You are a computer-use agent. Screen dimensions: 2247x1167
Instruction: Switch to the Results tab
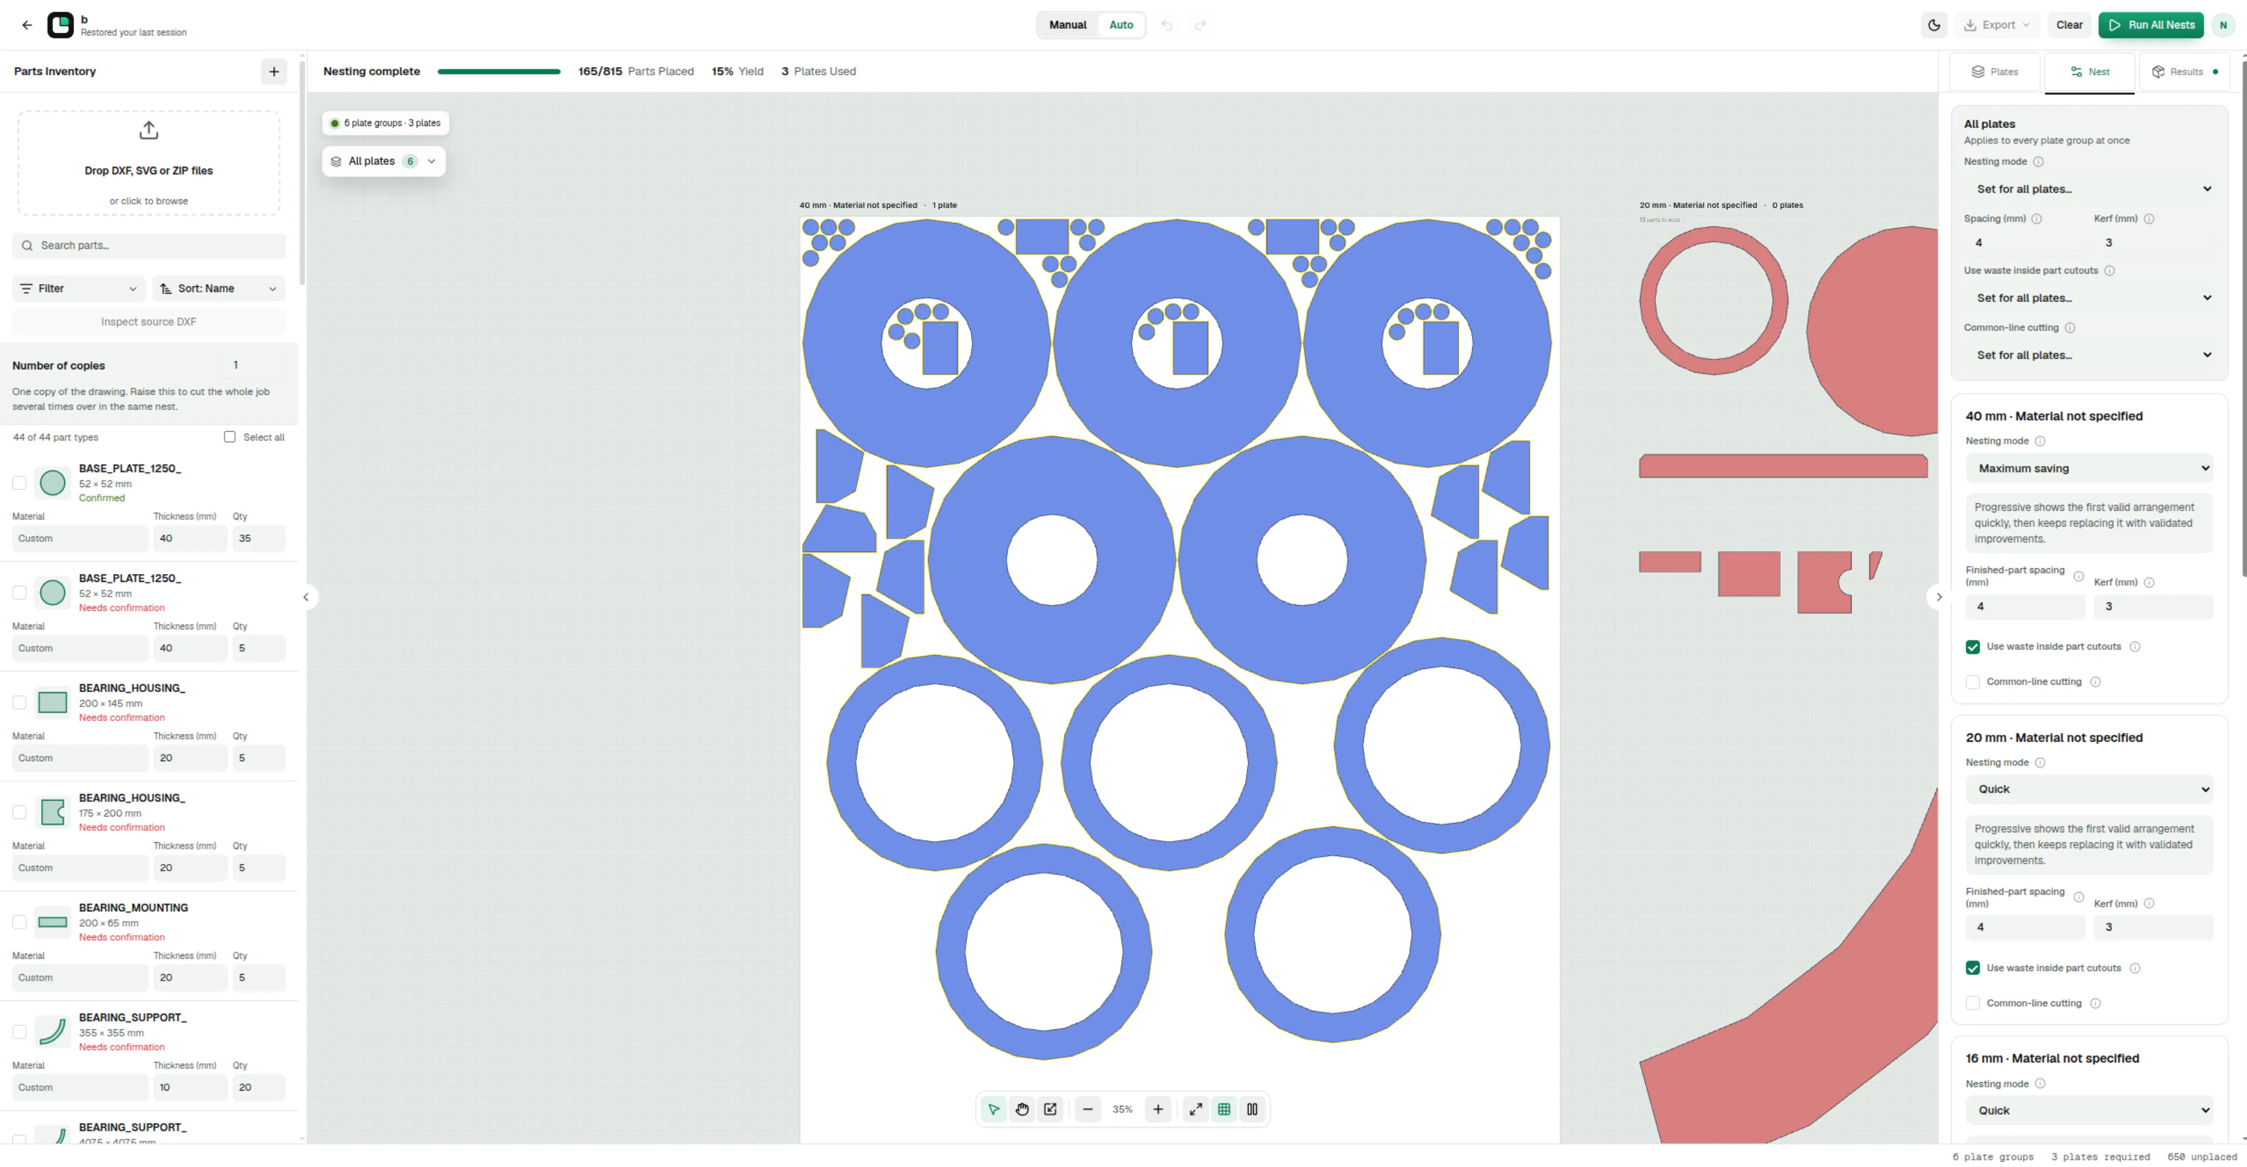(2184, 72)
